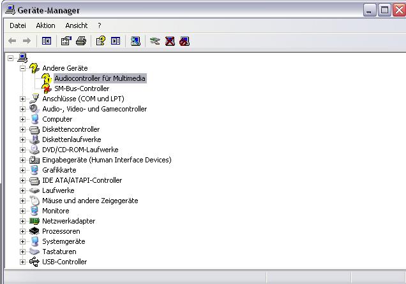
Task: Open the Aktion menu
Action: [45, 25]
